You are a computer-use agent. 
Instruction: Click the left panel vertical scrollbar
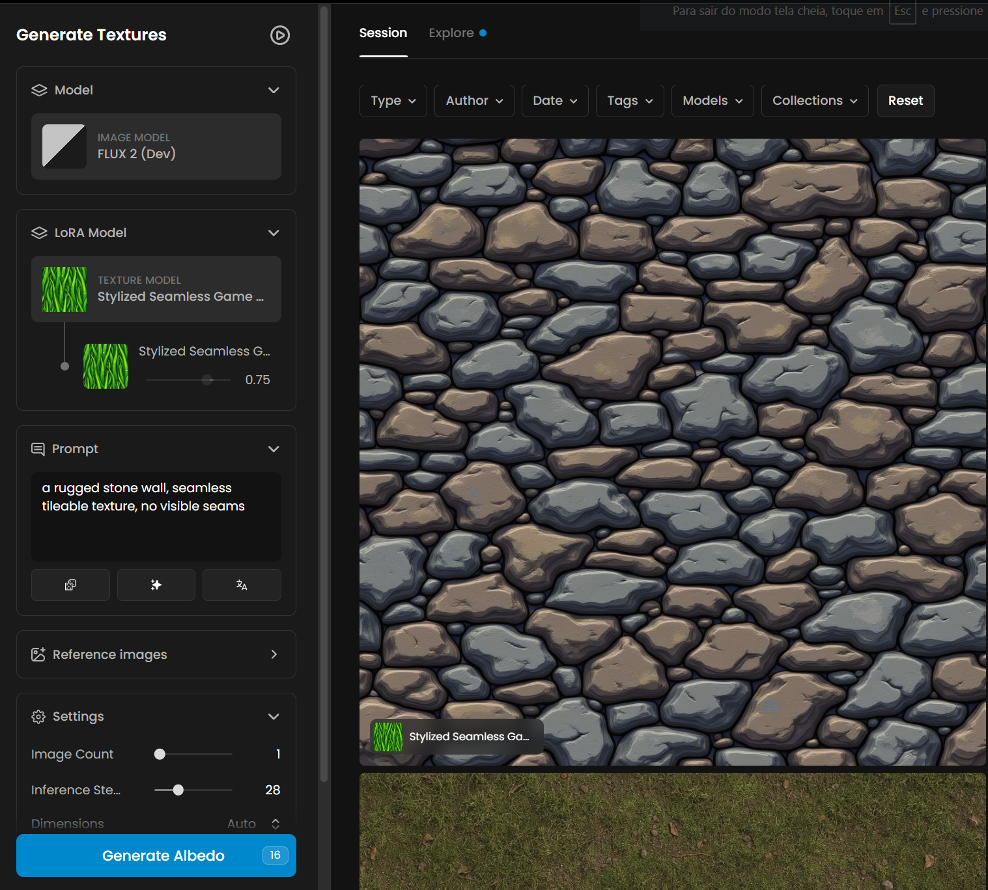pos(324,394)
